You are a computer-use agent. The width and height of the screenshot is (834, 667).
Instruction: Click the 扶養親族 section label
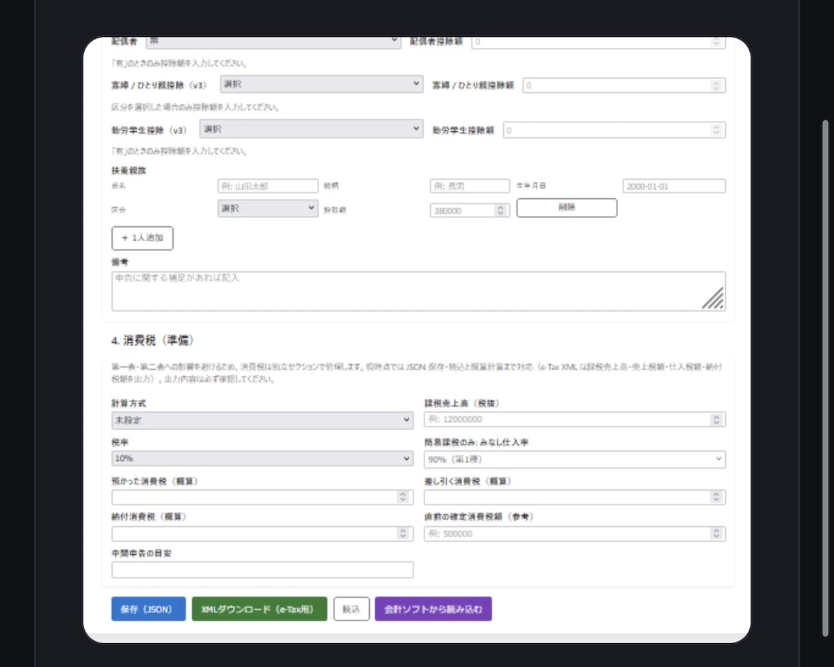[129, 170]
